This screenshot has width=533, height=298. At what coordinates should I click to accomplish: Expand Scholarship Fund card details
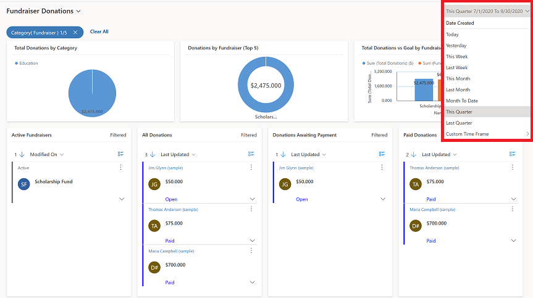[121, 199]
